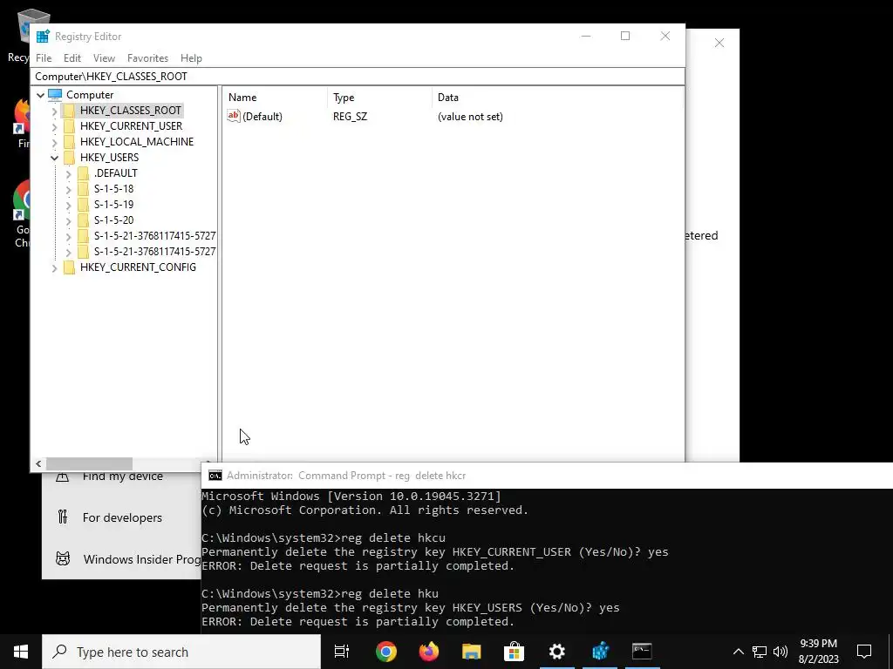This screenshot has width=893, height=669.
Task: Click the tree horizontal scrollbar left arrow
Action: tap(38, 463)
